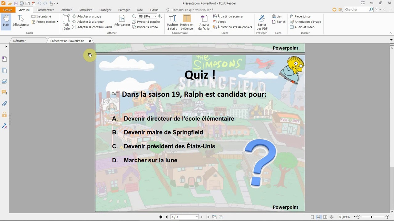Take a snapshot with Instantané

(x=41, y=16)
